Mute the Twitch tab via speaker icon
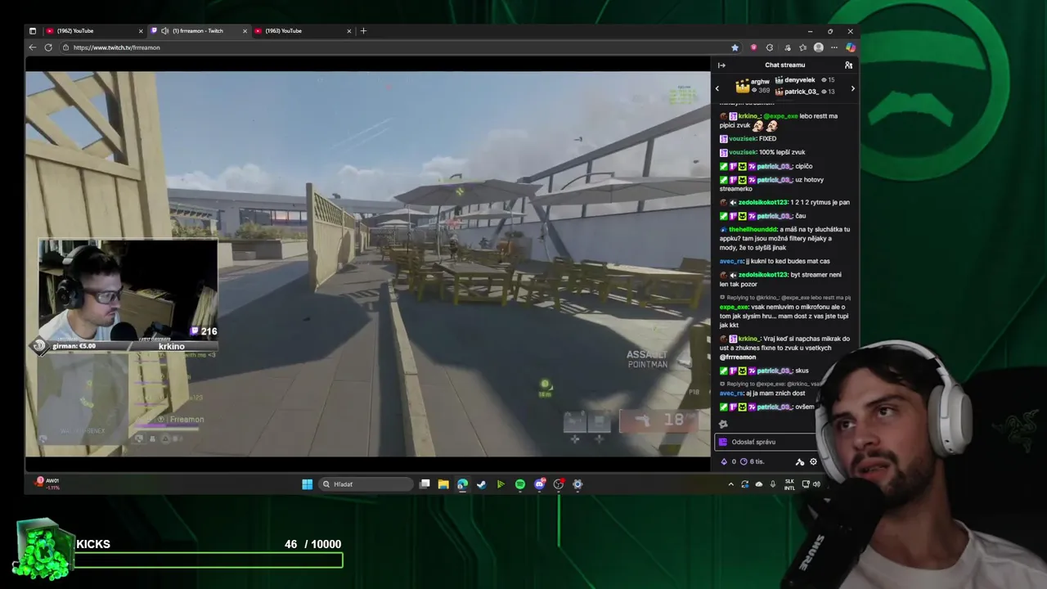1047x589 pixels. (x=164, y=31)
